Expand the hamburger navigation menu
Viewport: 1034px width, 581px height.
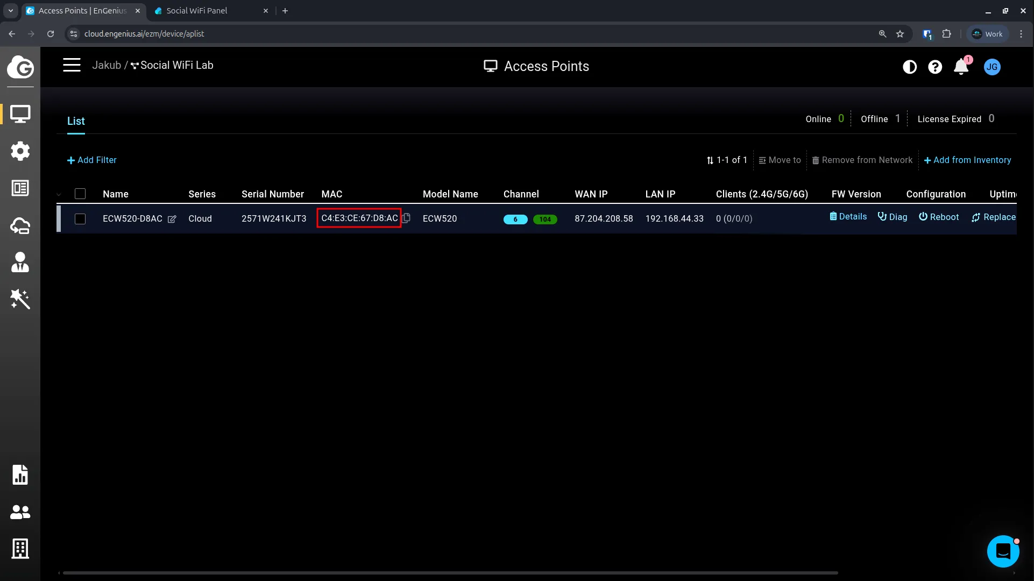click(72, 65)
